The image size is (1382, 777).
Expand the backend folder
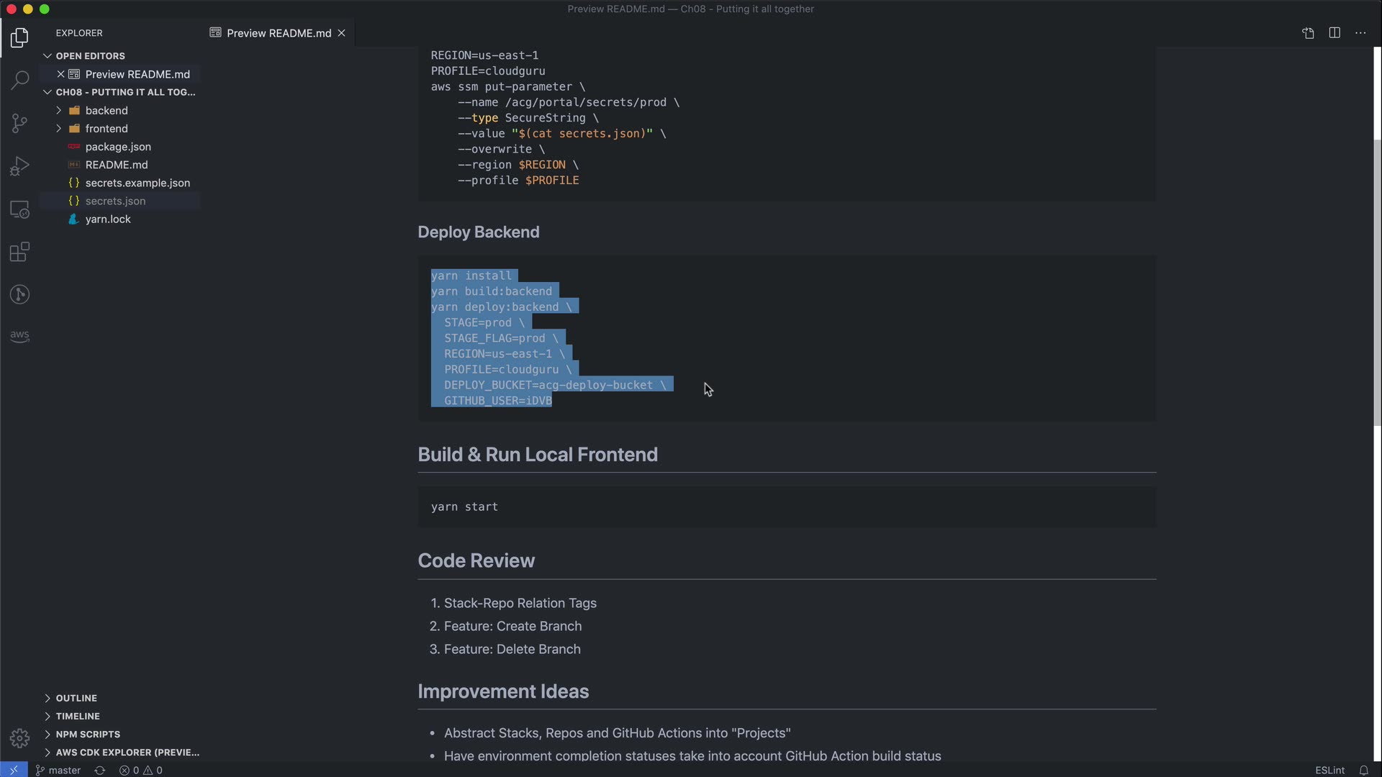[x=106, y=110]
